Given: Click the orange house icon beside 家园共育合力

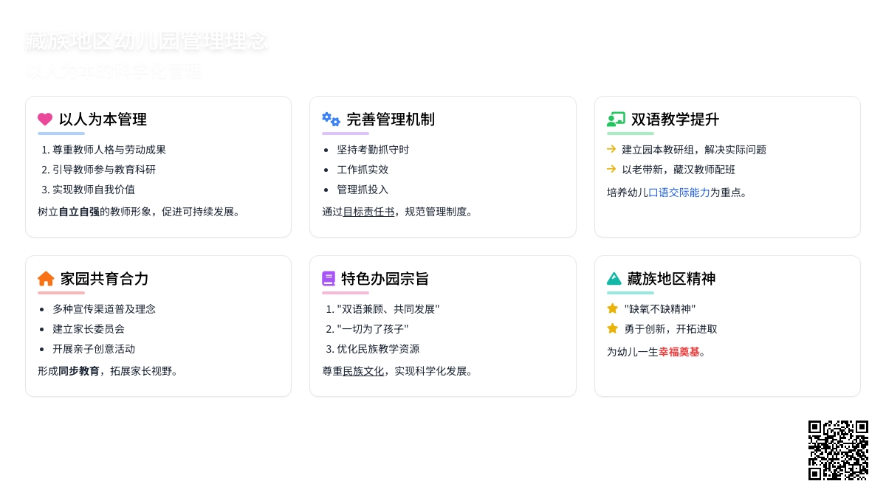Looking at the screenshot, I should tap(46, 279).
